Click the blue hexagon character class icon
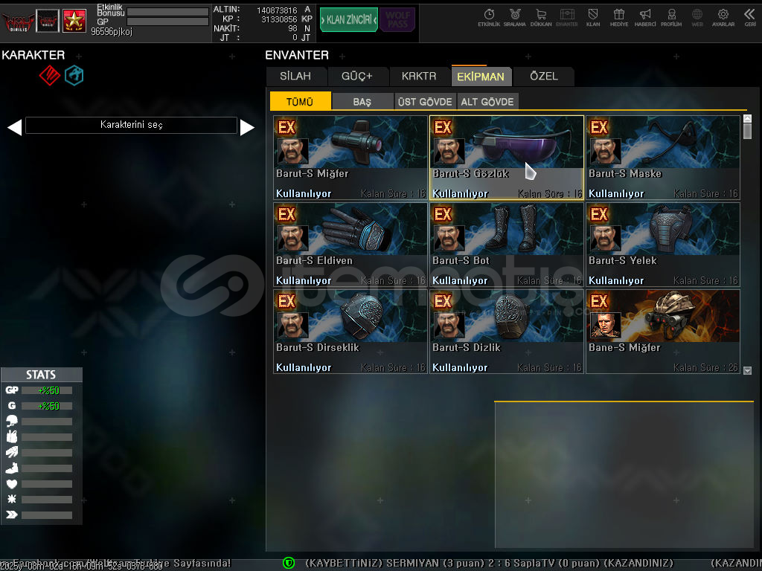Screen dimensions: 762x571 (74, 75)
